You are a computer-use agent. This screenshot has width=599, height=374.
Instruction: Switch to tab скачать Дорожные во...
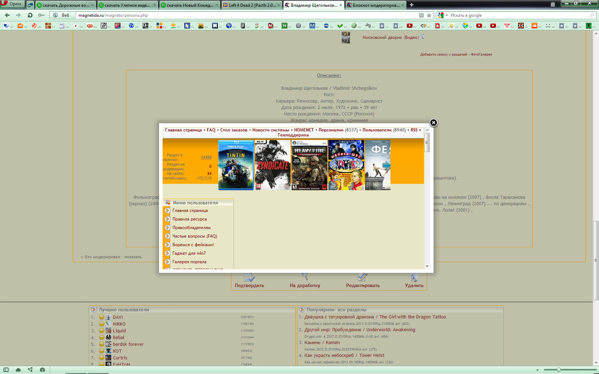coord(65,5)
